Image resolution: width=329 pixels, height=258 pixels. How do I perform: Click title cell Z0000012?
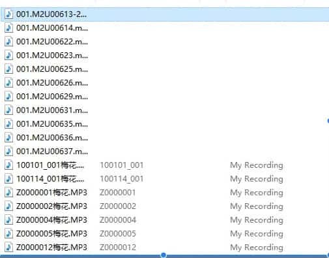118,248
